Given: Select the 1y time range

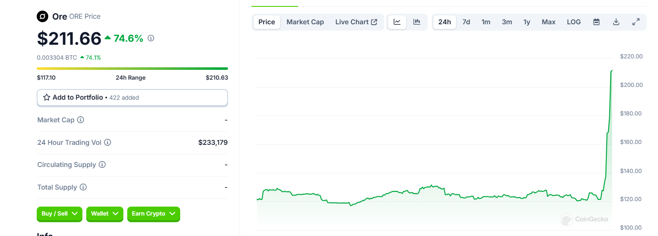Looking at the screenshot, I should (526, 22).
